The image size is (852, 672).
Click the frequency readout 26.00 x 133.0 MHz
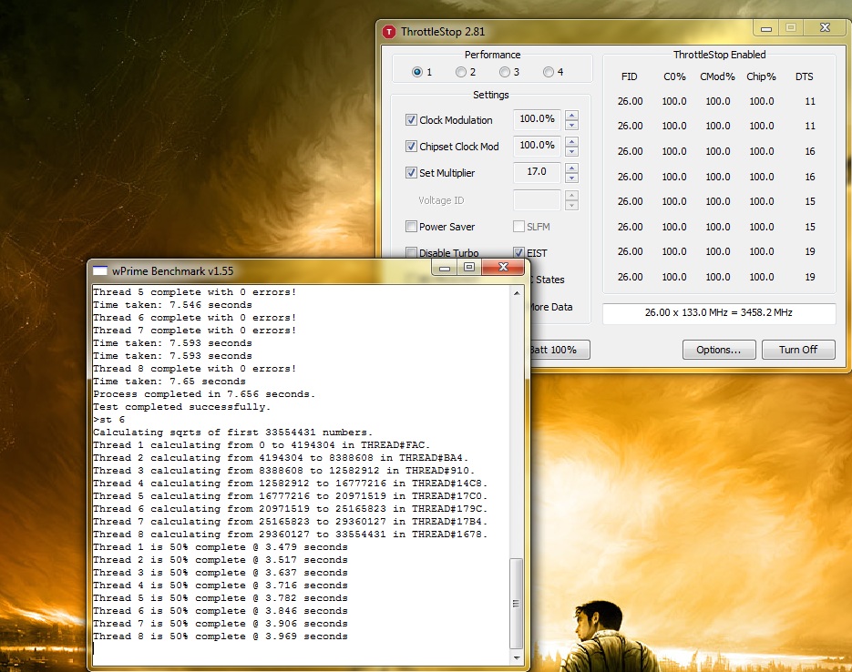point(719,312)
